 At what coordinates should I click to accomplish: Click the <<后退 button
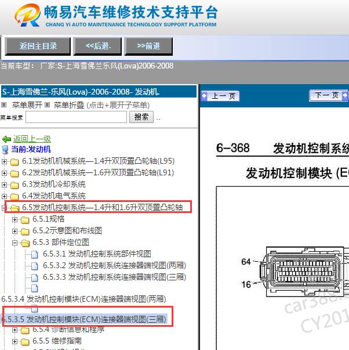coord(97,46)
